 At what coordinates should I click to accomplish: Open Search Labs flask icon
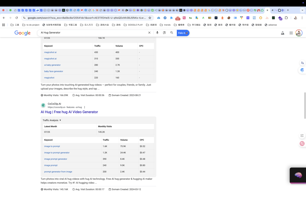pos(282,33)
